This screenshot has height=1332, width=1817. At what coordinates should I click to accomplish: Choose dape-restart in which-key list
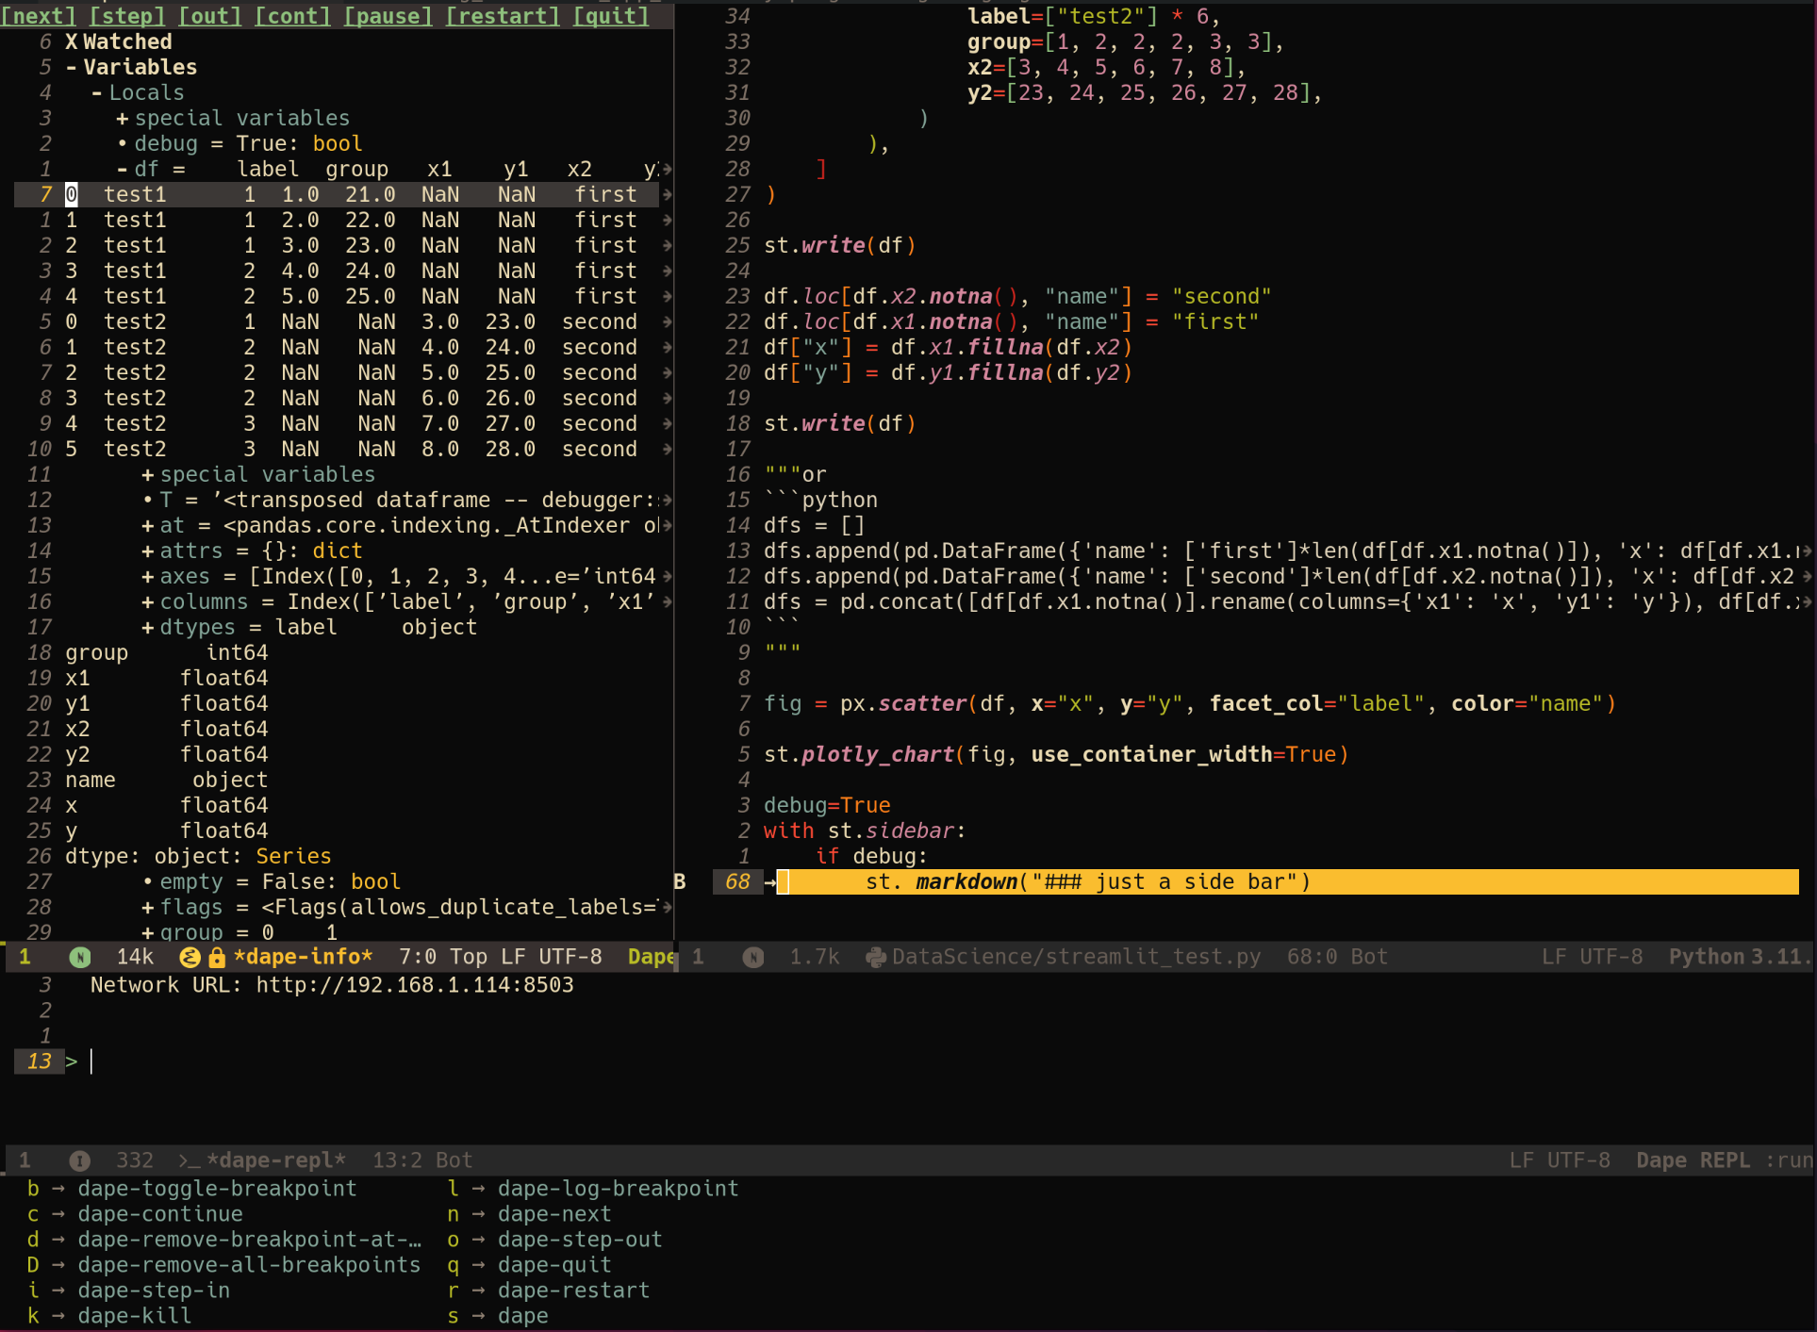[573, 1291]
